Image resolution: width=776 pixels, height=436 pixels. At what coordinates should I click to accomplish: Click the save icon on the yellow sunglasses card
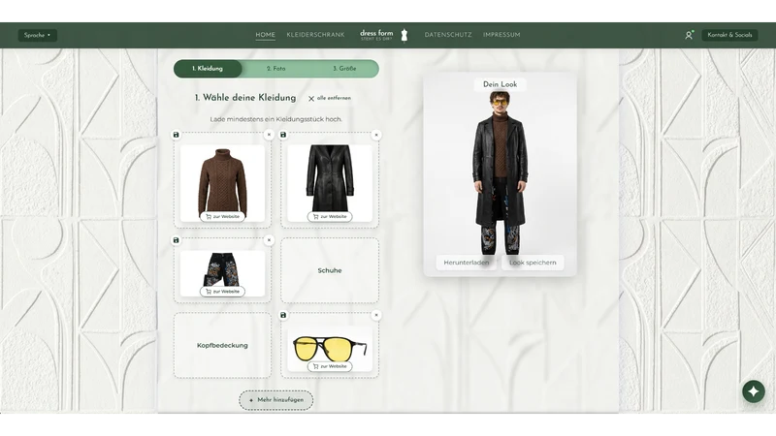(283, 315)
